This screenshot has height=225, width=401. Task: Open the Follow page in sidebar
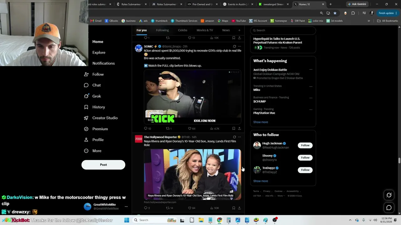(x=94, y=74)
